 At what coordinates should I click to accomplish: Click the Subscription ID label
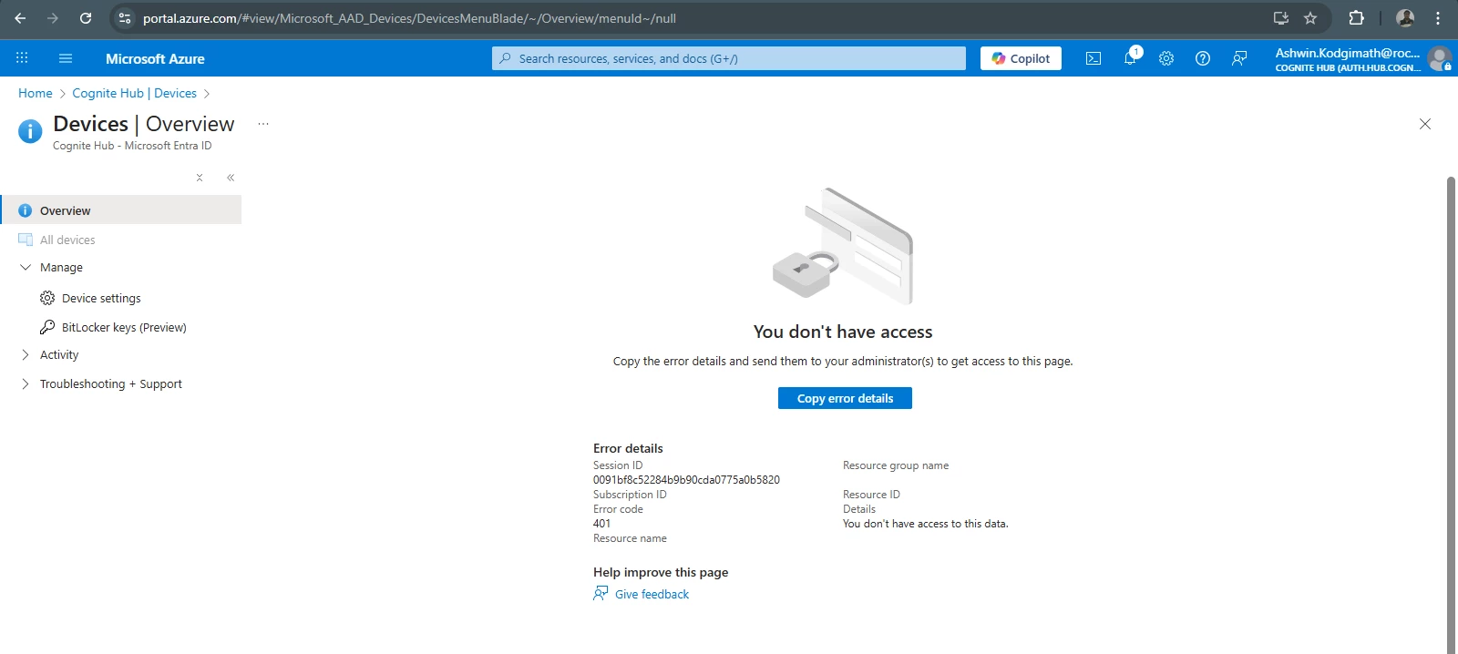click(x=630, y=495)
